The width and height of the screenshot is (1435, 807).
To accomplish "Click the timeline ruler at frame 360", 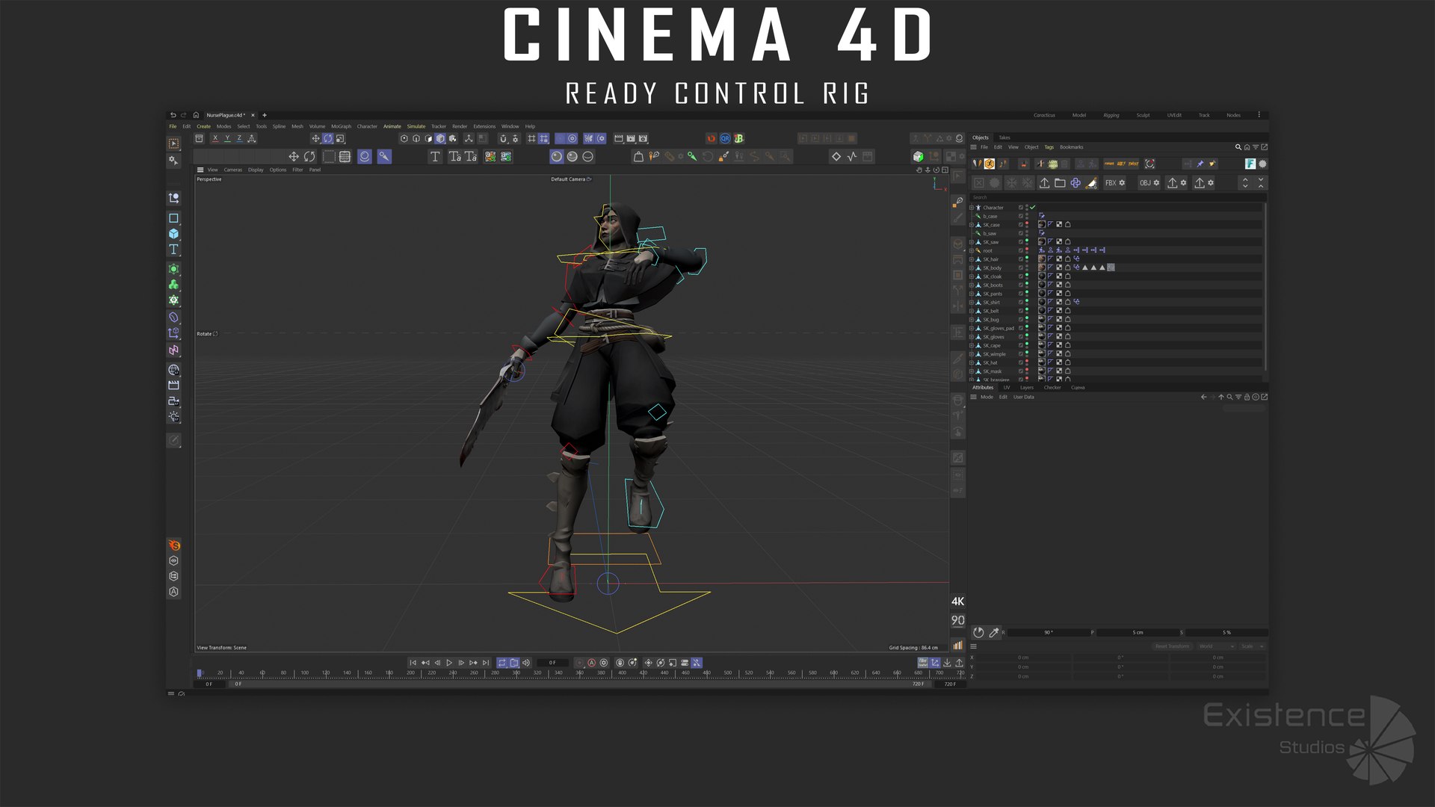I will [x=580, y=673].
